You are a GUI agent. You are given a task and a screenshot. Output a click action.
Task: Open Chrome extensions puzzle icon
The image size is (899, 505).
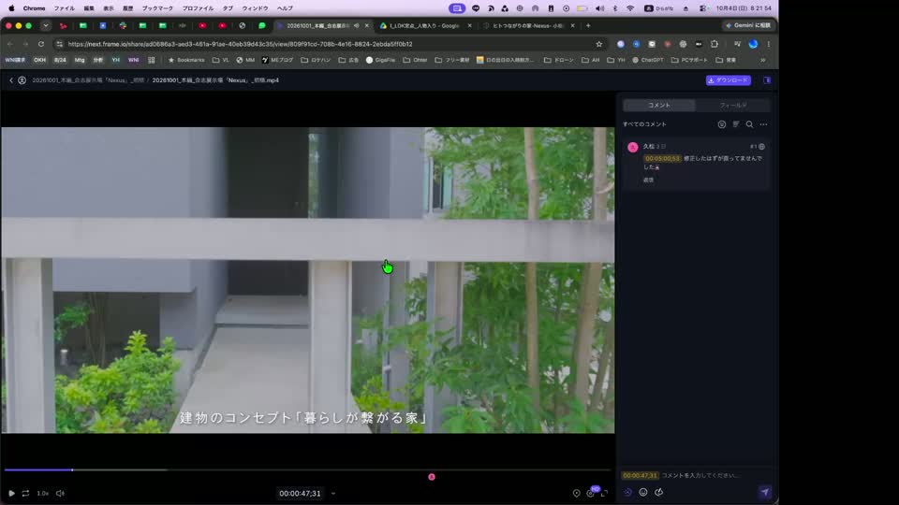pyautogui.click(x=715, y=44)
